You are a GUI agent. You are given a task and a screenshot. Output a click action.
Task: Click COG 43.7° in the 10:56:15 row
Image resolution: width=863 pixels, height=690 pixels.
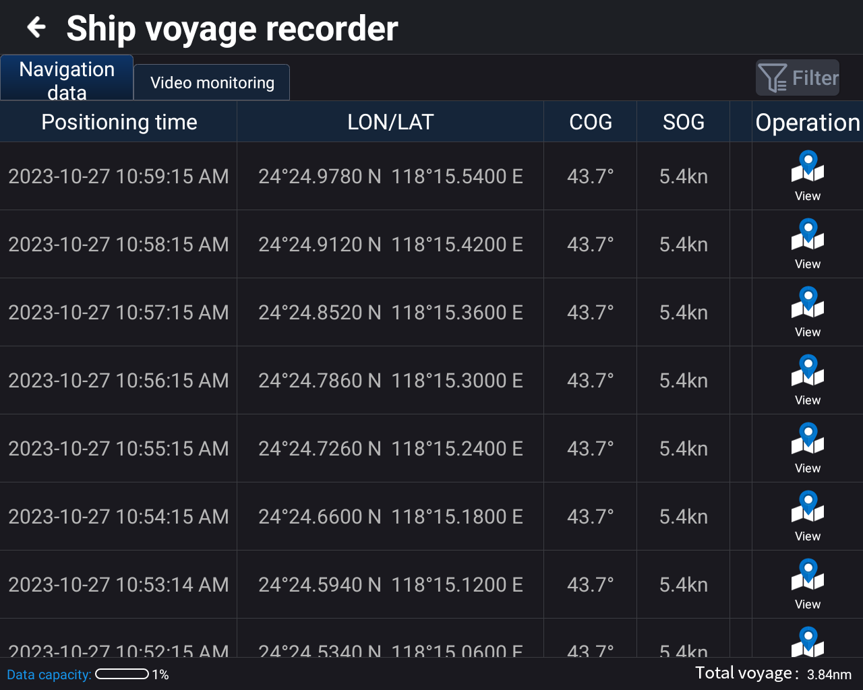pos(591,381)
